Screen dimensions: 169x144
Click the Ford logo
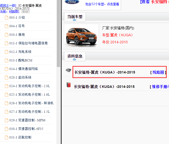[72, 2]
